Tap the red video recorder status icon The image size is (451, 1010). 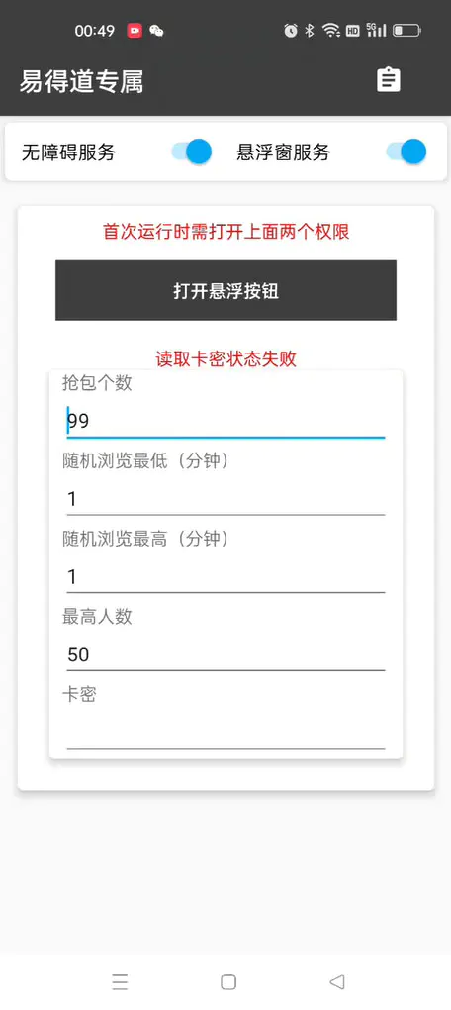coord(135,31)
